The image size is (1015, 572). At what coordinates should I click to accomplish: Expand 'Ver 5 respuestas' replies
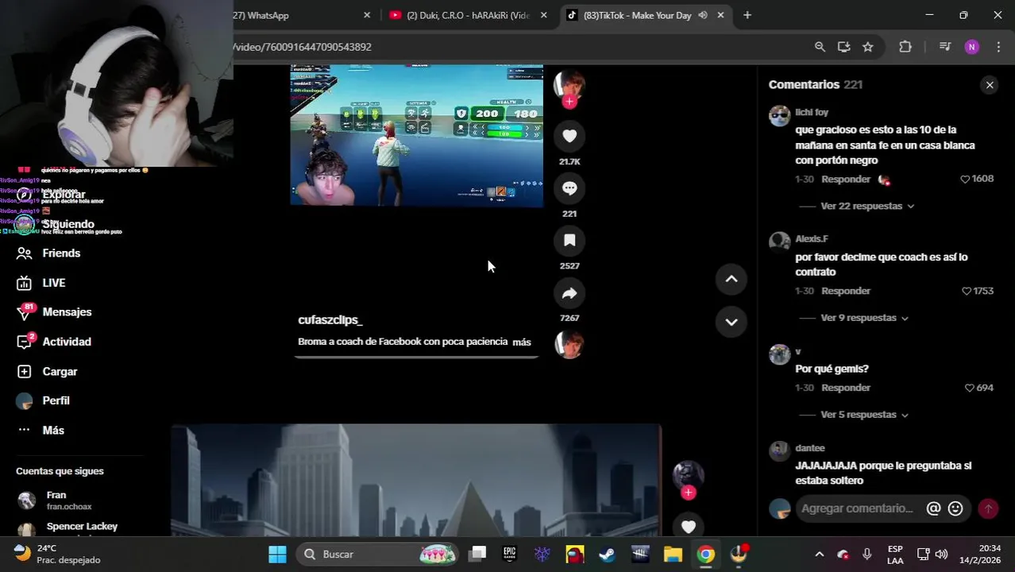pyautogui.click(x=864, y=415)
